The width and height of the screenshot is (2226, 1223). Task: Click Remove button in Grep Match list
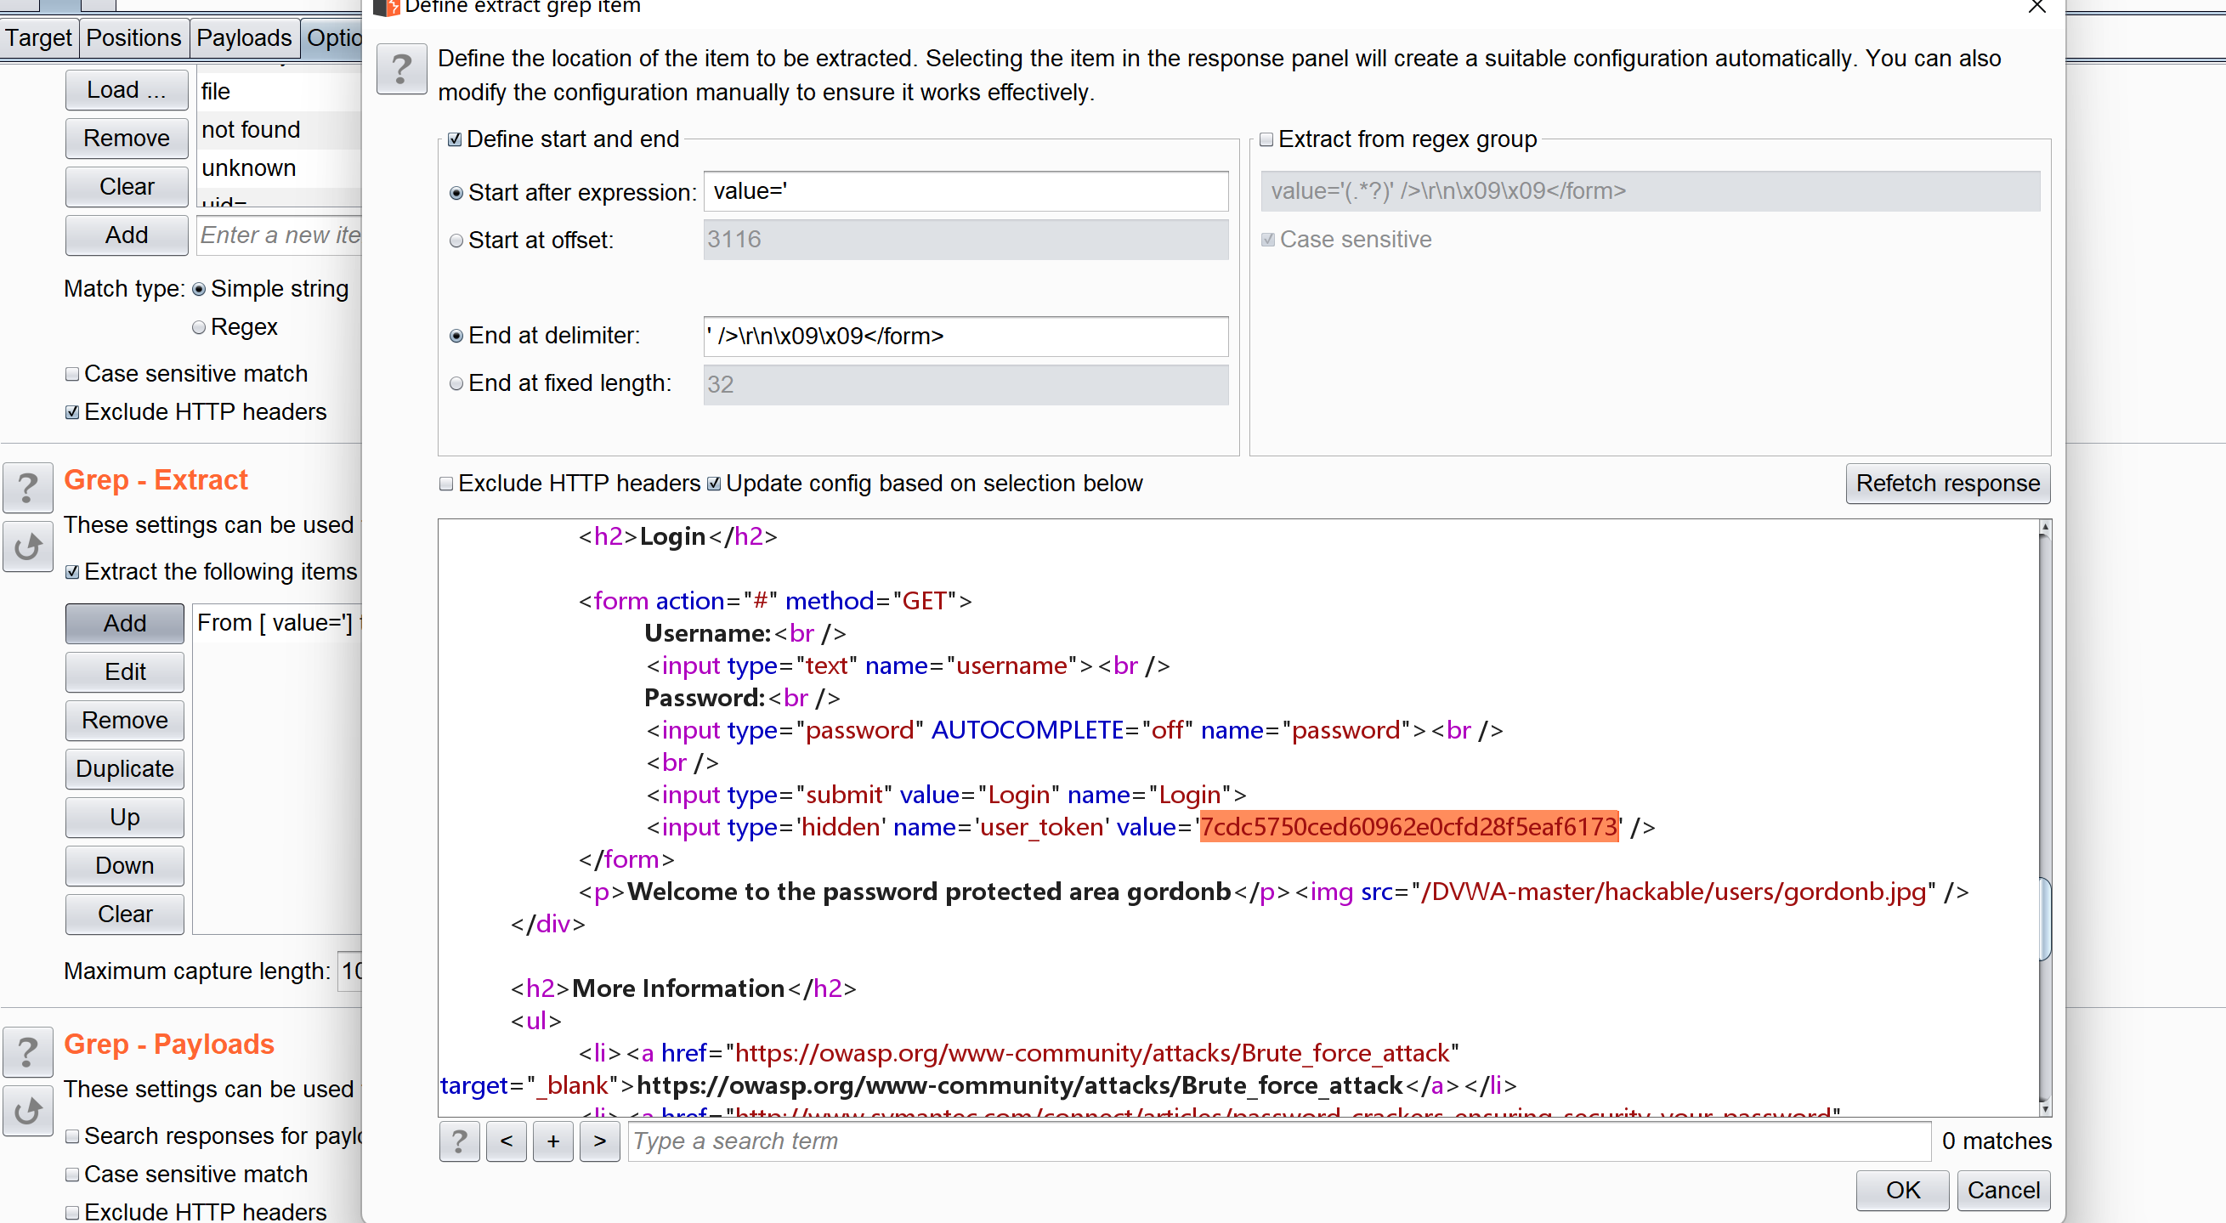[126, 139]
